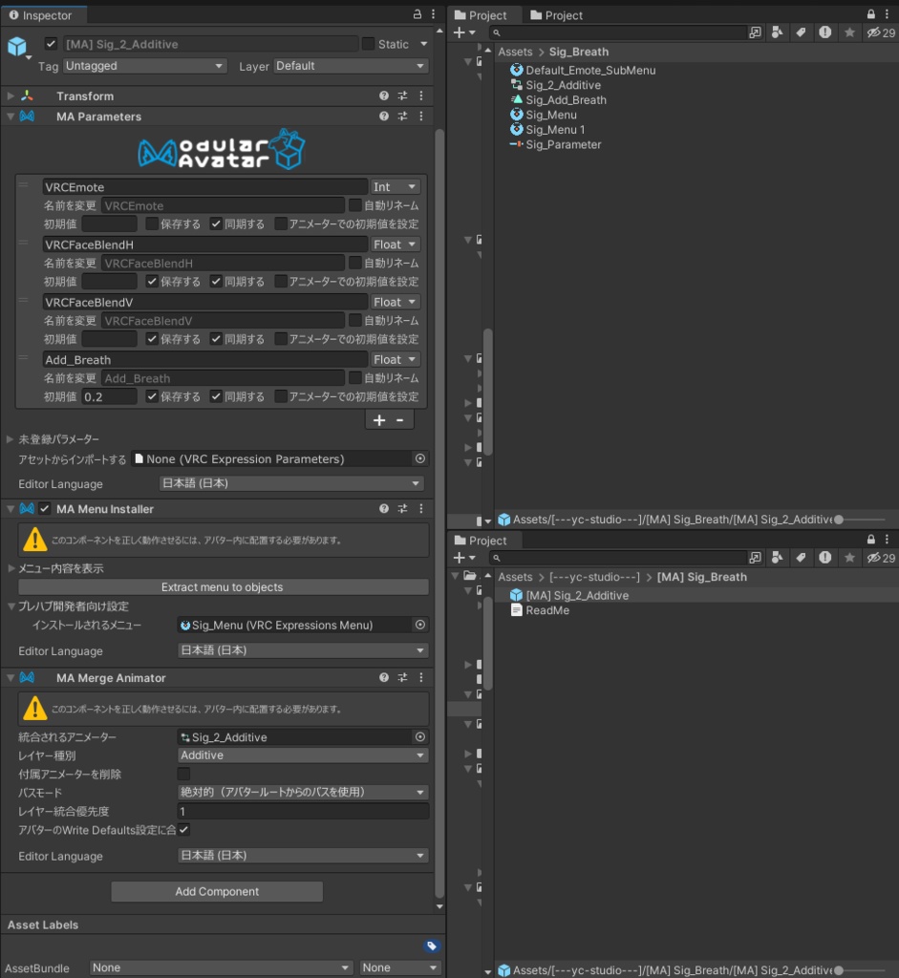The image size is (899, 978).
Task: Click Inspector vertical scrollbar
Action: (x=439, y=512)
